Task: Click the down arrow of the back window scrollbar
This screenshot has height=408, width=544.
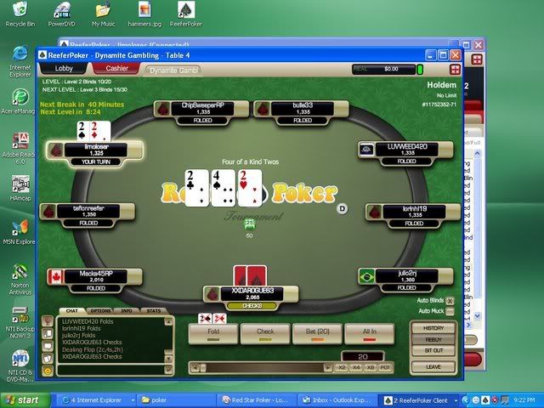Action: [x=478, y=315]
